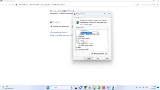Go up one level in Control Panel

click(12, 5)
